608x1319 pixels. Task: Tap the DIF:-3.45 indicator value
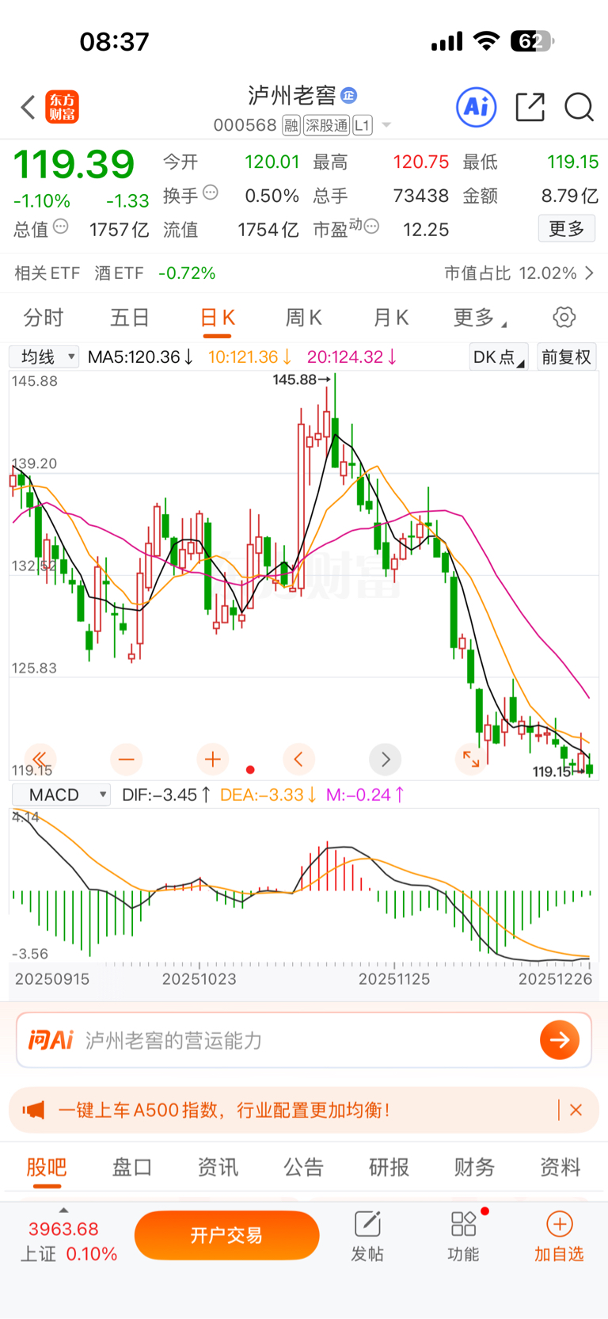[166, 795]
